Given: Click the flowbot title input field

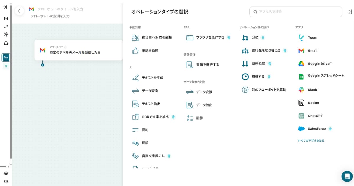Looking at the screenshot, I should [60, 9].
